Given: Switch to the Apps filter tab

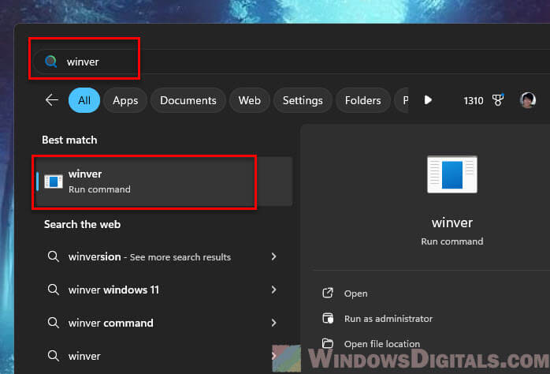Looking at the screenshot, I should 125,100.
